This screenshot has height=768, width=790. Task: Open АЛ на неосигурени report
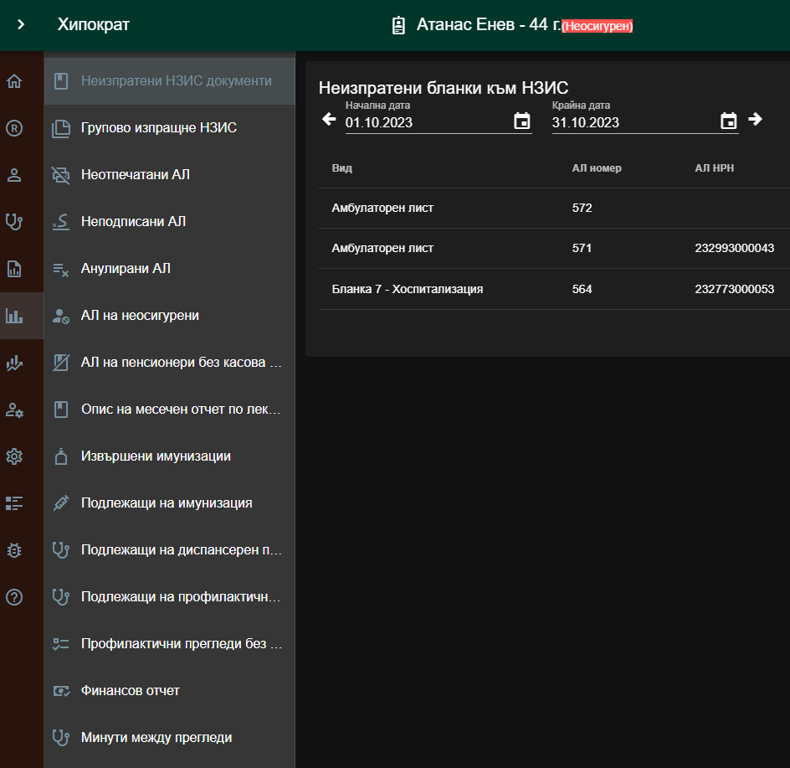[x=169, y=316]
